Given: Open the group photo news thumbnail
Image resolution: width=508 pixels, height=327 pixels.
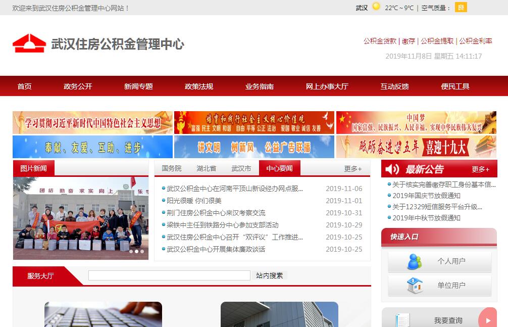Looking at the screenshot, I should click(x=81, y=217).
